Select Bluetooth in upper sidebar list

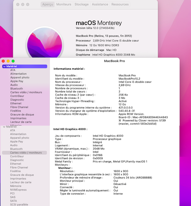click(x=17, y=88)
